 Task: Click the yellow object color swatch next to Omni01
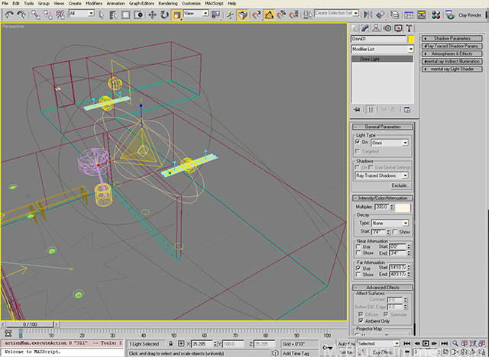(x=411, y=39)
